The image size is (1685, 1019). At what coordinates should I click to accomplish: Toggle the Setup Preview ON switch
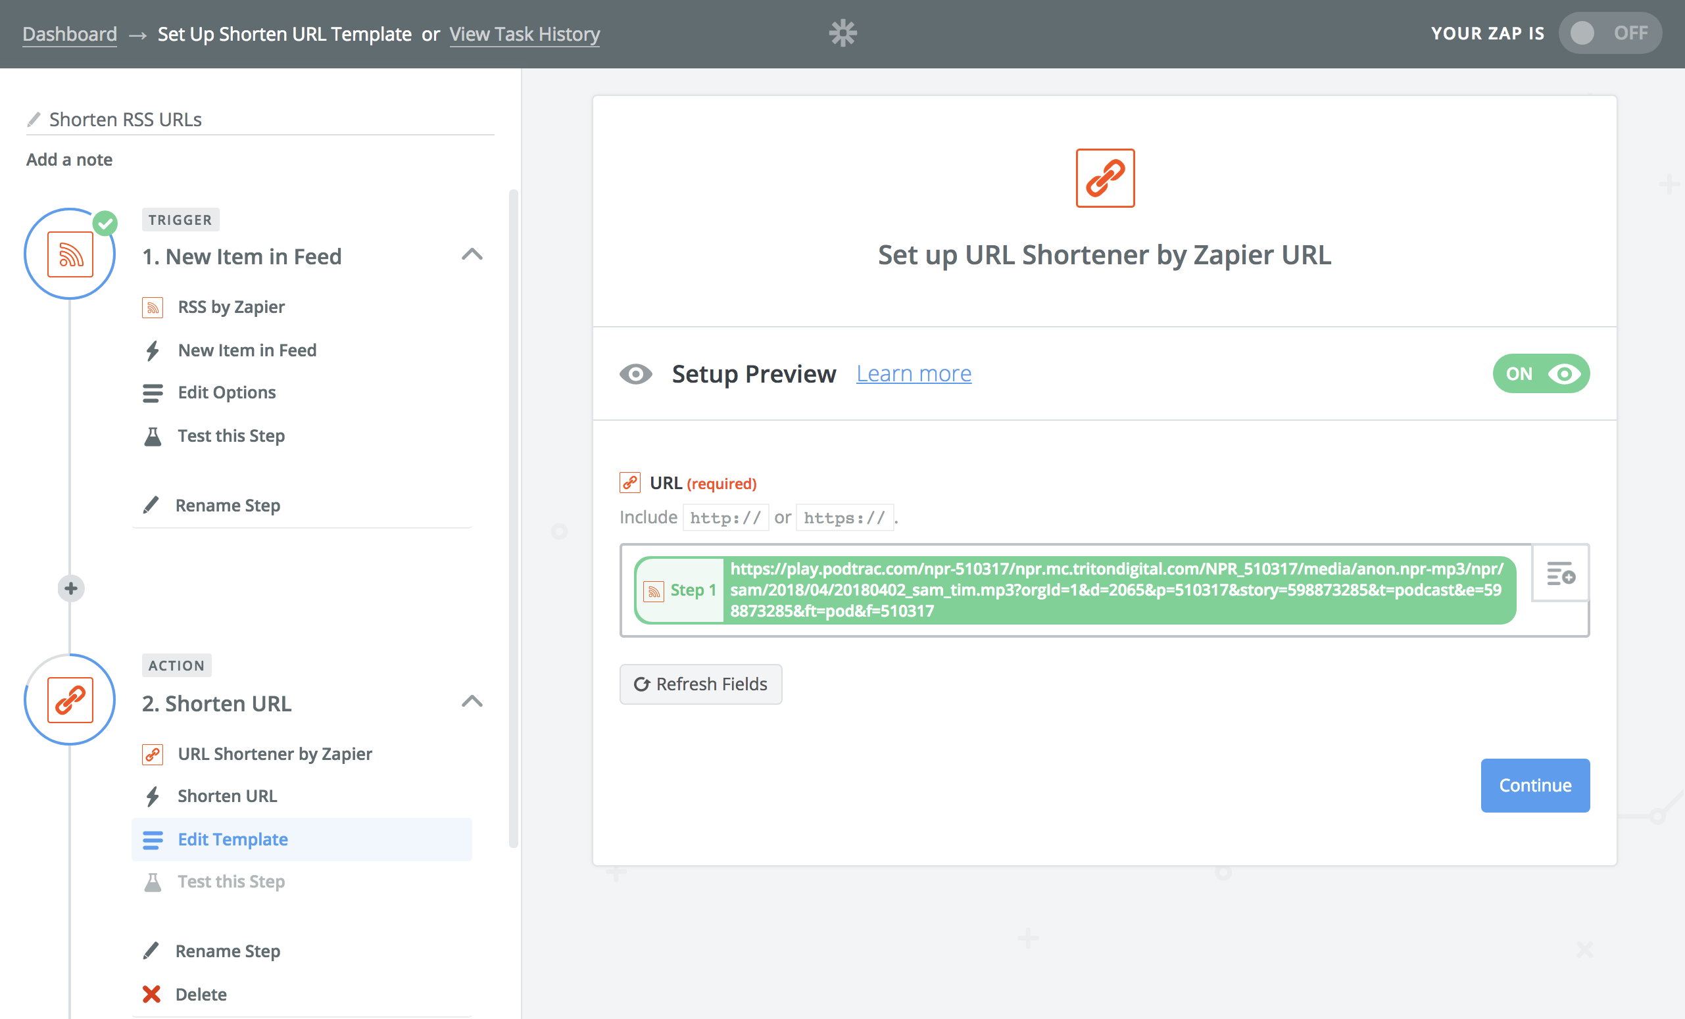pyautogui.click(x=1542, y=373)
